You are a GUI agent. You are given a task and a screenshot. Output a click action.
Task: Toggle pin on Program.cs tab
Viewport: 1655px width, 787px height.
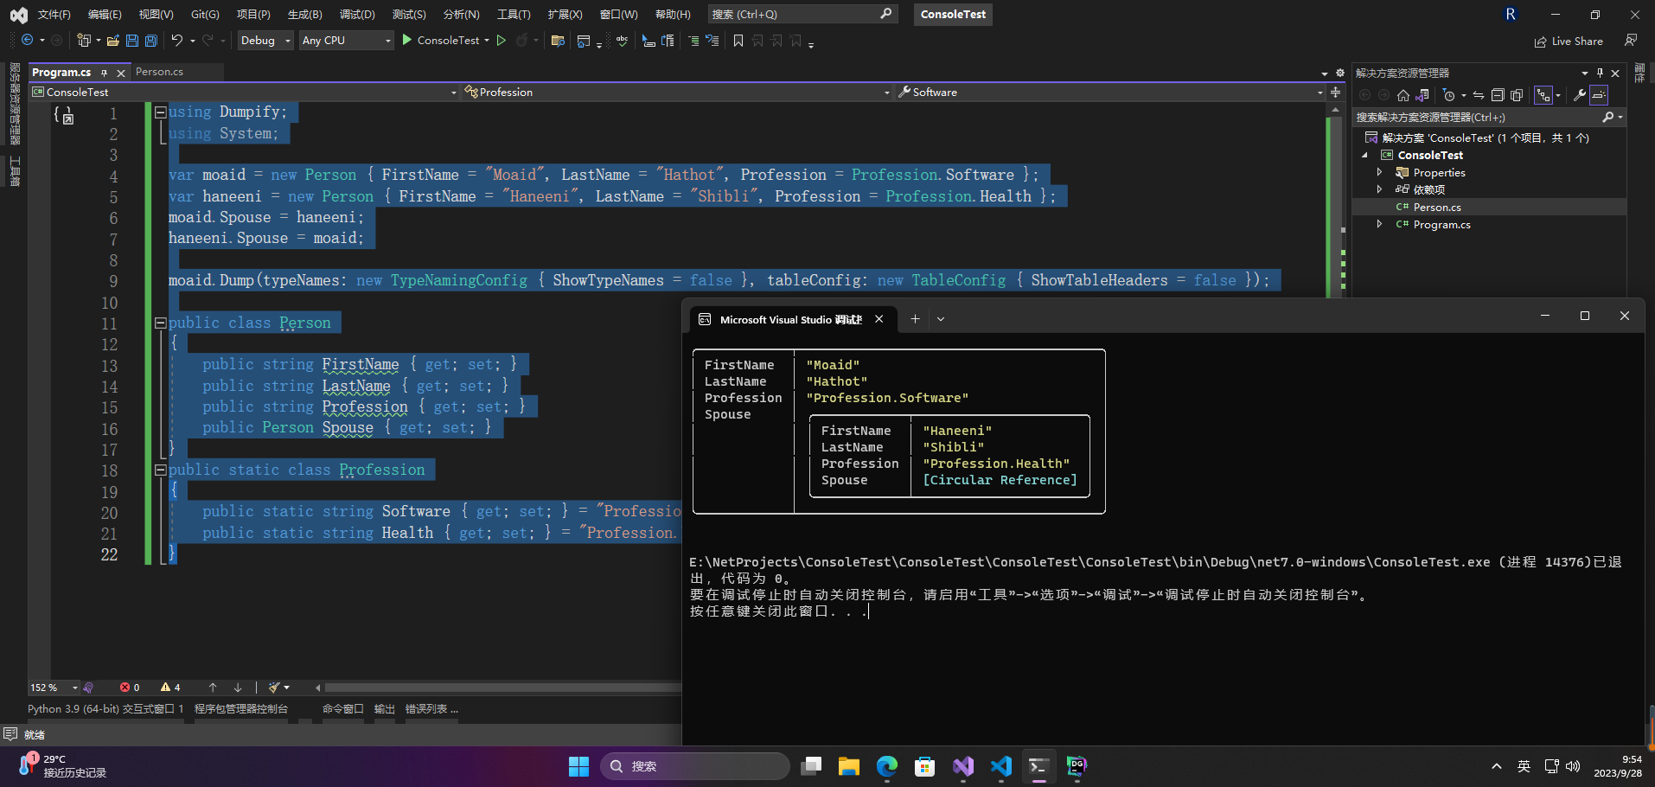pyautogui.click(x=104, y=73)
